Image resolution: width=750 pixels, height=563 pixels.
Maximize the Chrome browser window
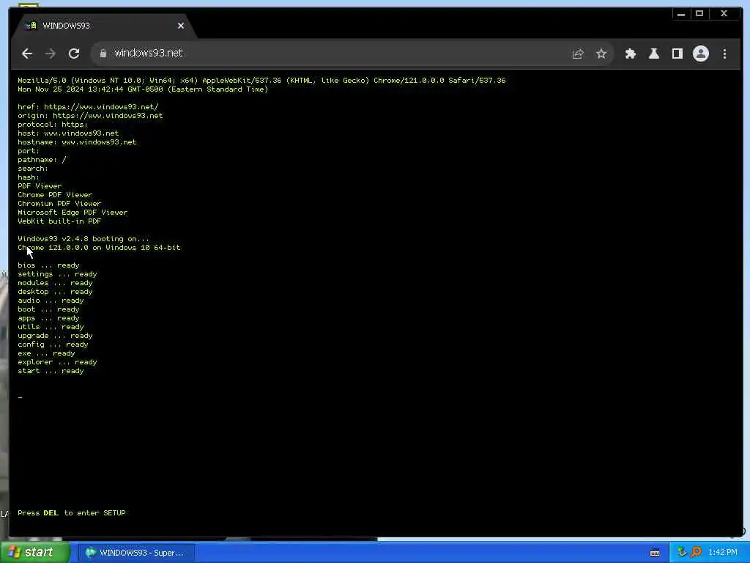pyautogui.click(x=699, y=14)
